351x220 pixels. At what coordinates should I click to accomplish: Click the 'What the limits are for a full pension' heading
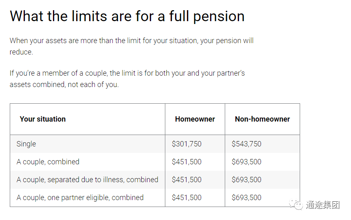(127, 16)
